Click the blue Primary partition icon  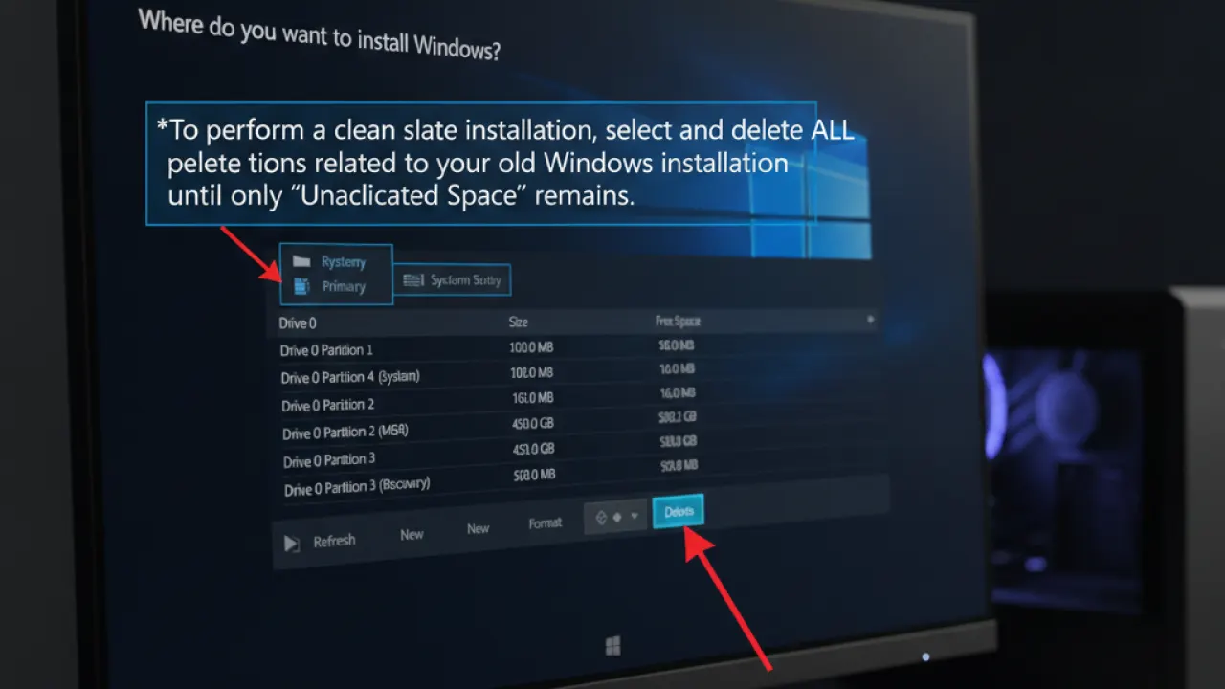(x=301, y=285)
